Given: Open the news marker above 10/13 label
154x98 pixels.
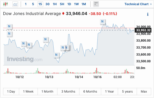Looking at the screenshot, I should (45, 39).
